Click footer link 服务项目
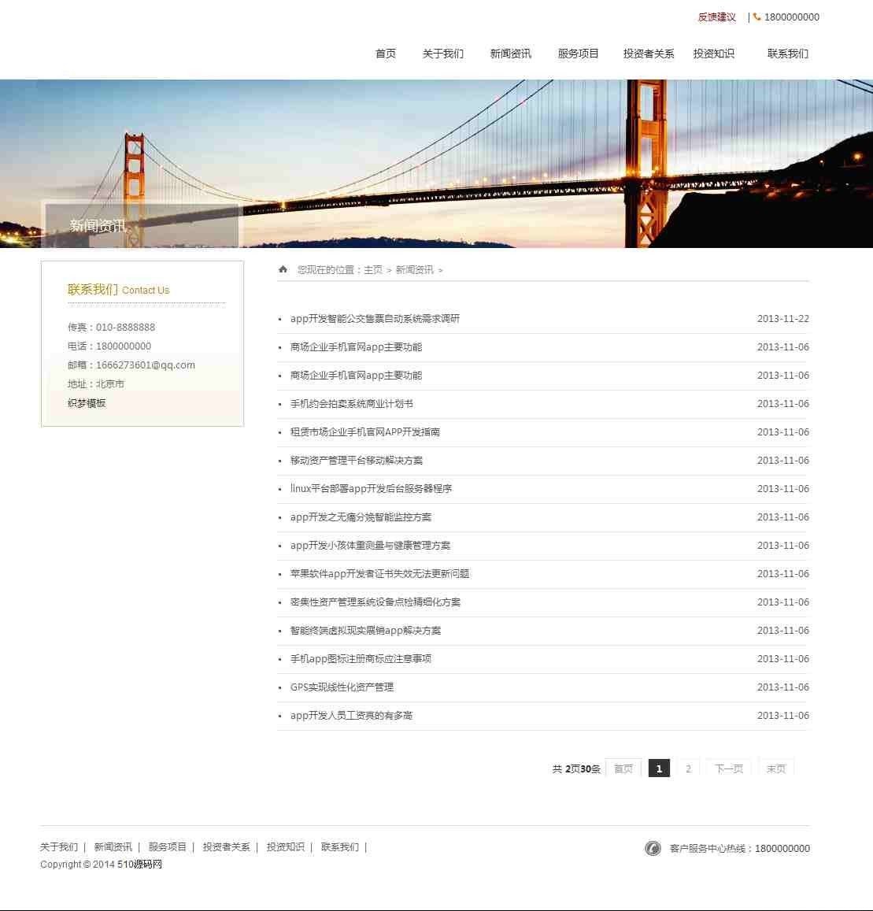 click(x=168, y=847)
